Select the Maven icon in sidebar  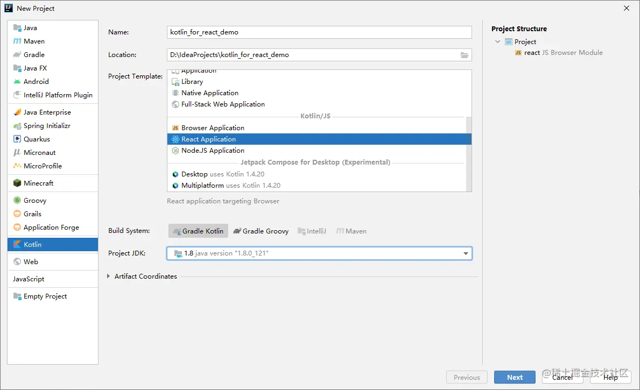[17, 41]
